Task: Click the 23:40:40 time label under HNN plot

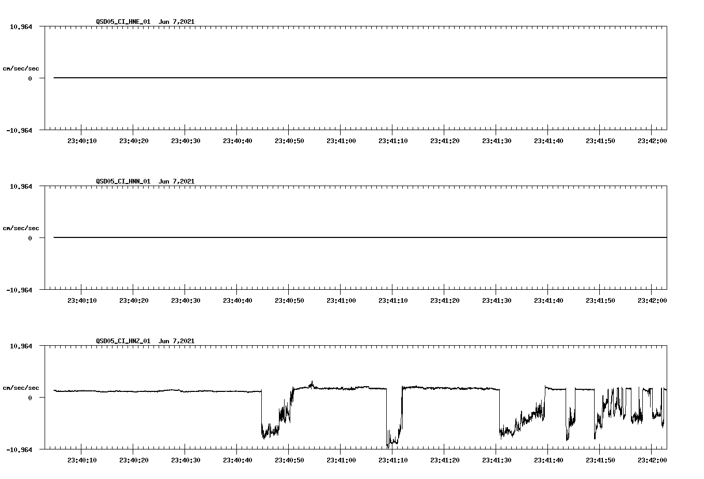Action: 237,301
